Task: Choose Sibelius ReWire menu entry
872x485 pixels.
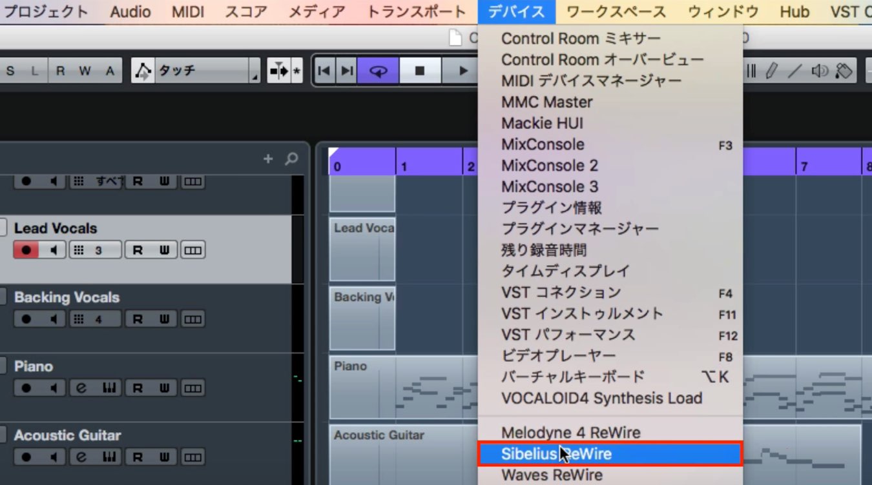Action: 610,454
